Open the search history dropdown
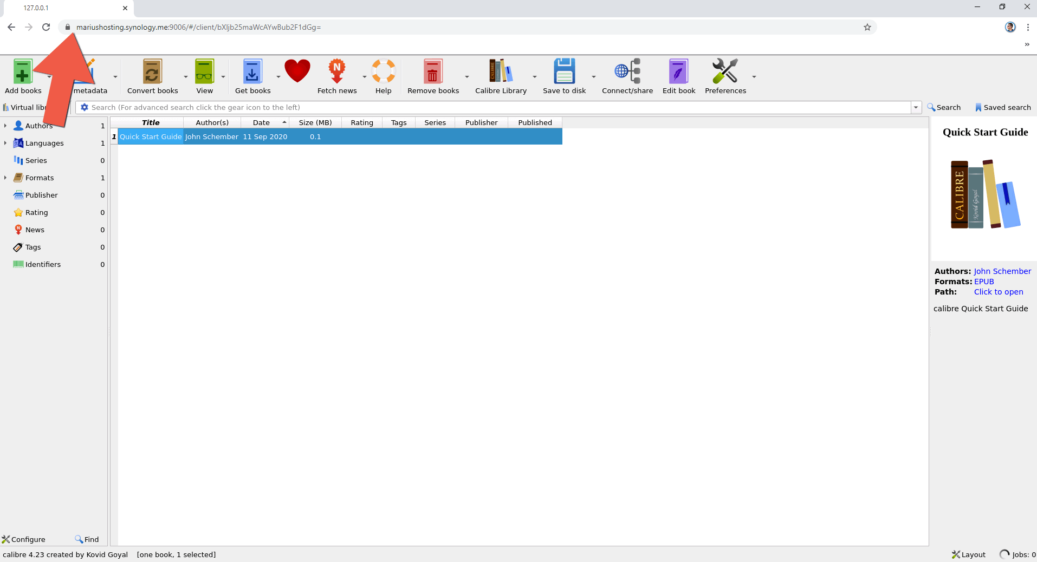 pyautogui.click(x=916, y=107)
